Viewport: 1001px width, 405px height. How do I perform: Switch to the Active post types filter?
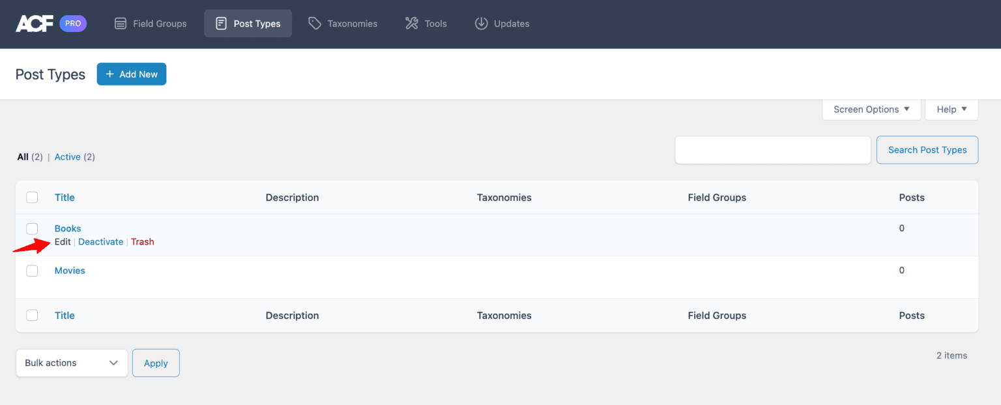[x=67, y=157]
